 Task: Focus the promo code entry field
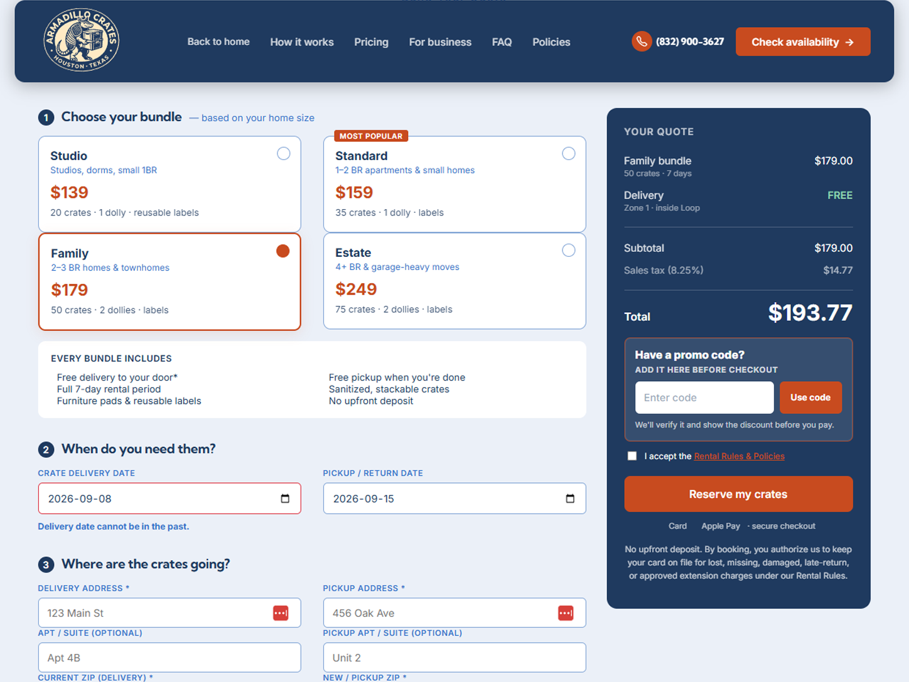(704, 398)
